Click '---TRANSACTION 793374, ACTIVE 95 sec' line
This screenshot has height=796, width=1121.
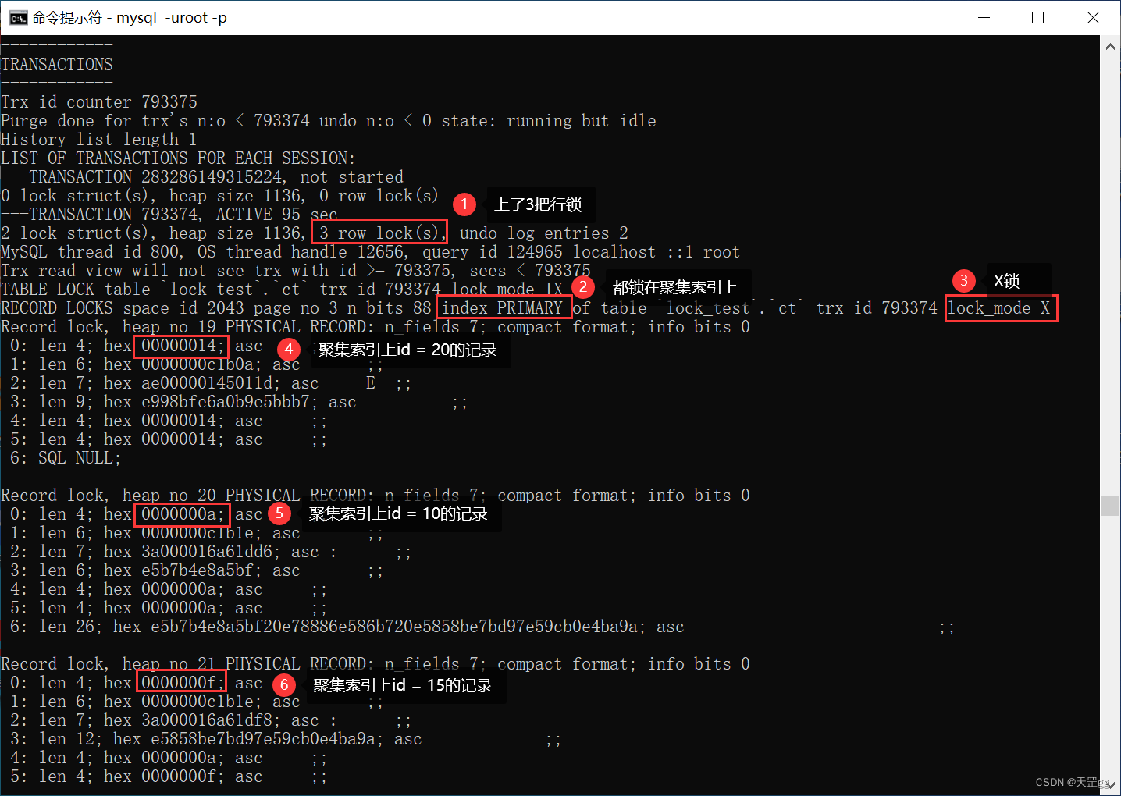tap(169, 215)
